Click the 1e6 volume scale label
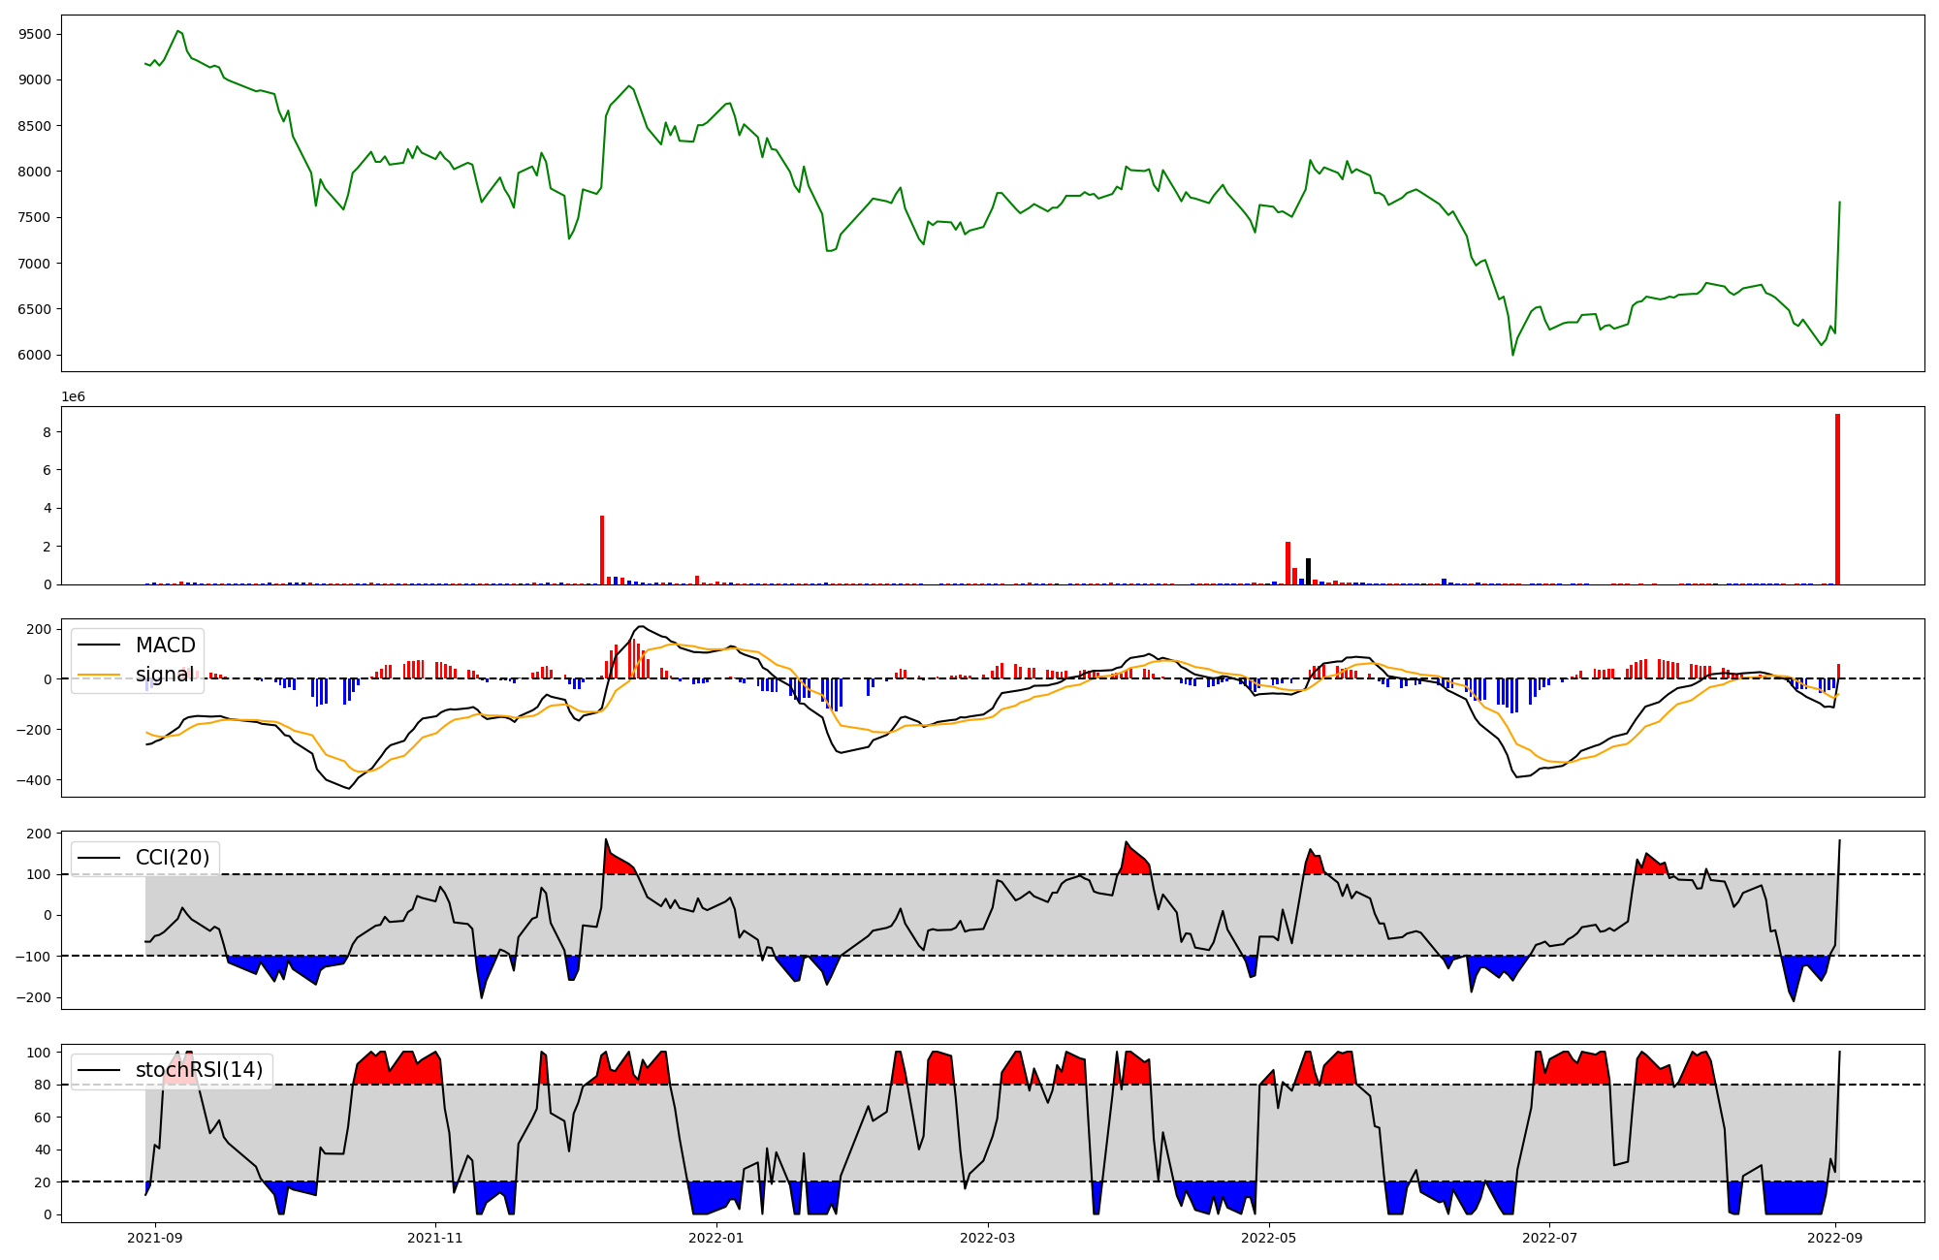This screenshot has width=1939, height=1260. (x=74, y=396)
